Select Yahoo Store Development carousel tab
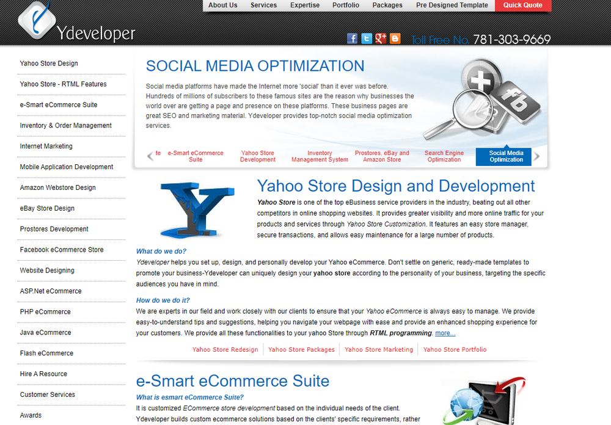Image resolution: width=611 pixels, height=425 pixels. (x=258, y=156)
